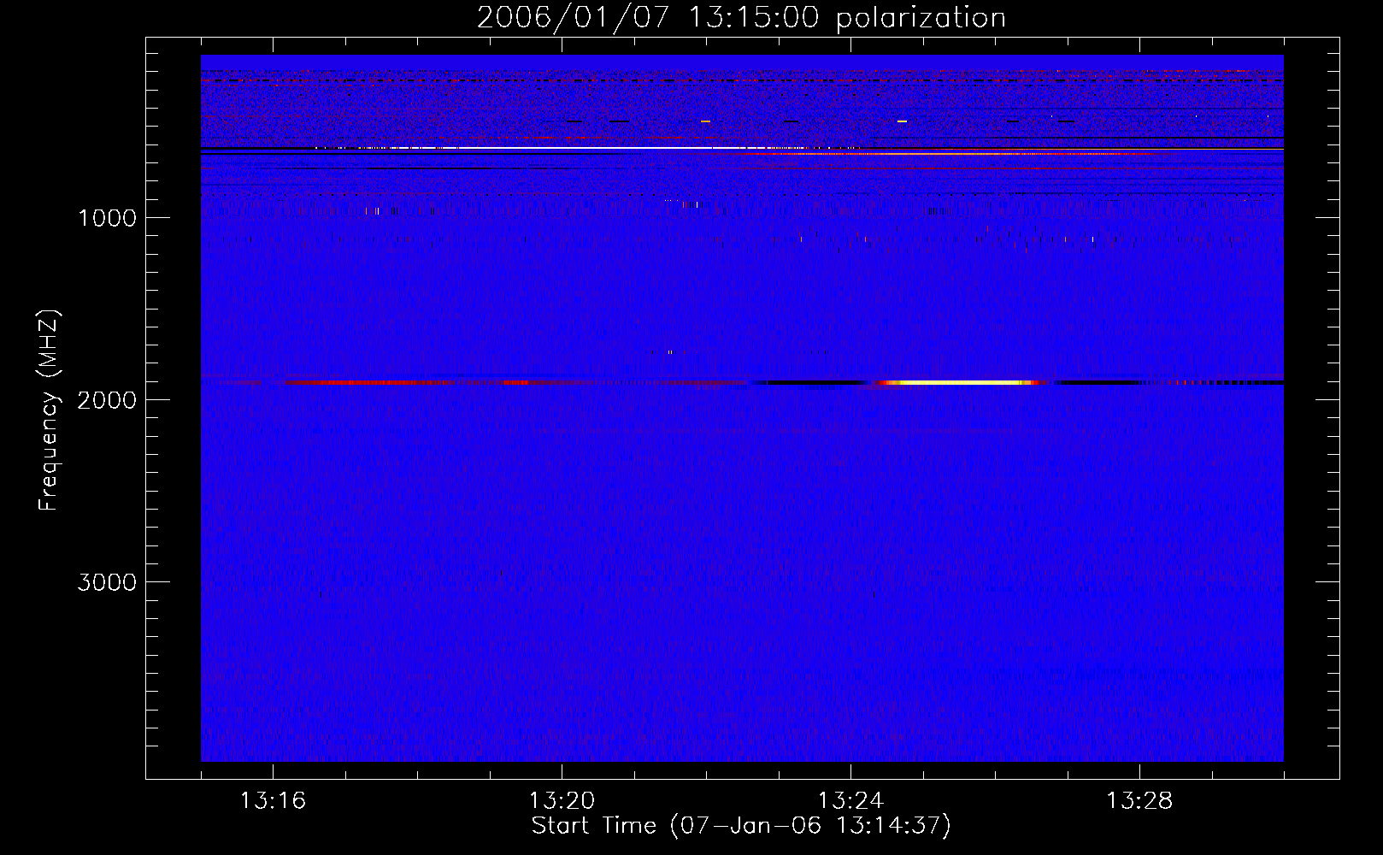
Task: Click the "Frequency (MHZ)" axis label
Action: 49,410
